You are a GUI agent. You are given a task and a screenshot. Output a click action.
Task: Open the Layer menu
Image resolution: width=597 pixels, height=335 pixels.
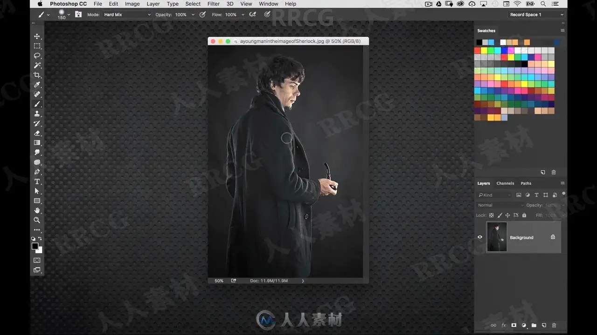click(x=153, y=4)
